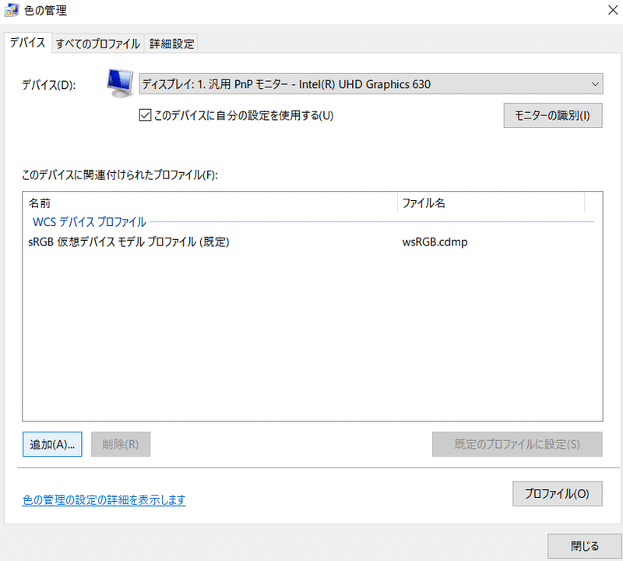This screenshot has height=561, width=623.
Task: Click the 削除 button
Action: point(121,444)
